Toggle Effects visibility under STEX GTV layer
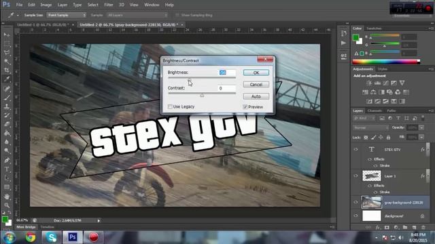 [370, 159]
